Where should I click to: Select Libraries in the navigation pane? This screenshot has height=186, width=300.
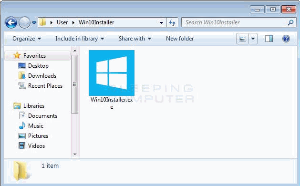(34, 106)
